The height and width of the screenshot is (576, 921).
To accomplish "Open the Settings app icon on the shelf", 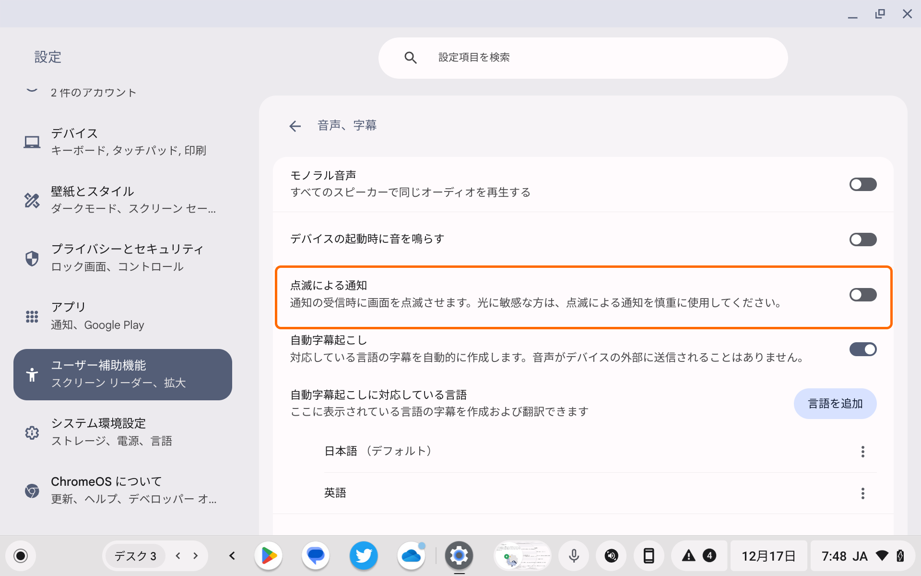I will (459, 555).
